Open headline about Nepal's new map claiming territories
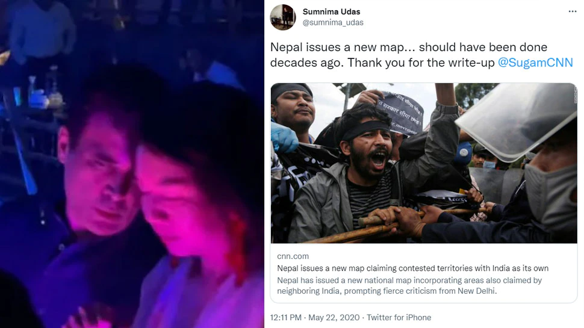Viewport: 584px width, 328px height. pos(412,268)
